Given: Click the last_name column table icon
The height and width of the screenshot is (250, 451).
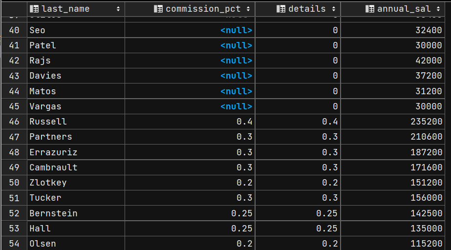Looking at the screenshot, I should 34,9.
